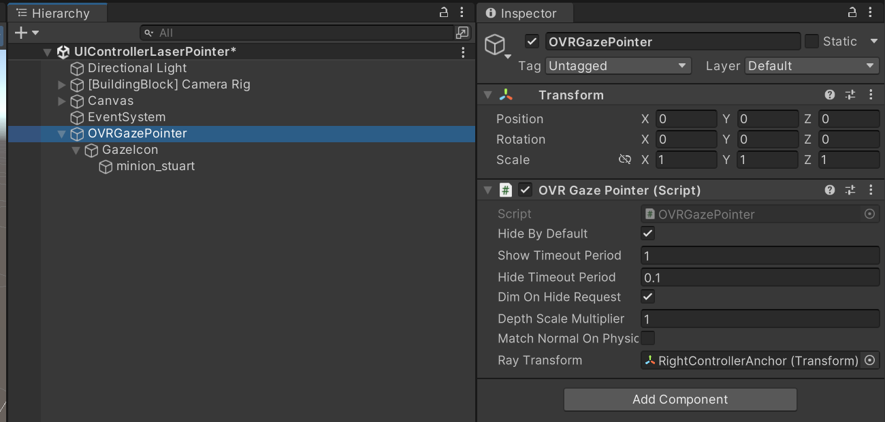Enable Match Normal On Physics checkbox
Screen dimensions: 885x422
[647, 338]
